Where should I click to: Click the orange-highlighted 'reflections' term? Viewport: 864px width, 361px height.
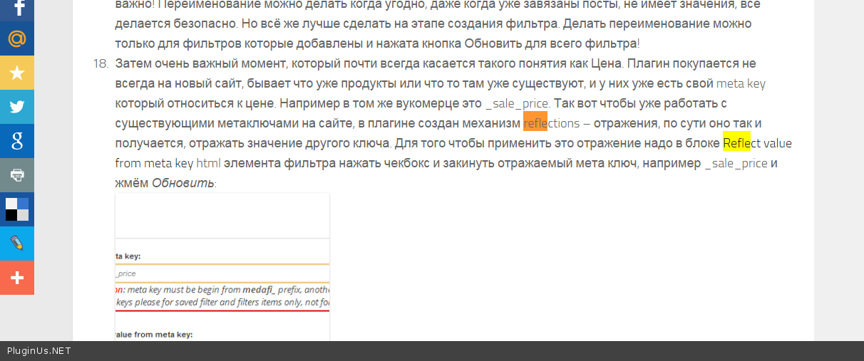pos(551,123)
